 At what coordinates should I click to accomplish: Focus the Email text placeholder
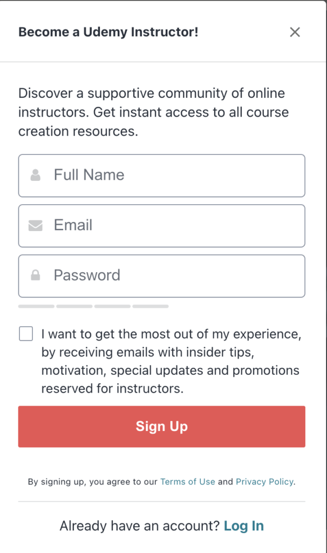(x=73, y=225)
